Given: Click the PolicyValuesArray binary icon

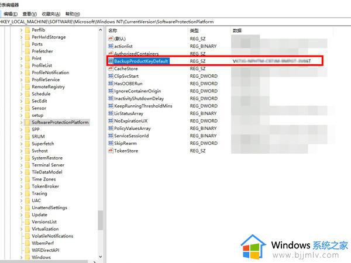Looking at the screenshot, I should tap(111, 129).
